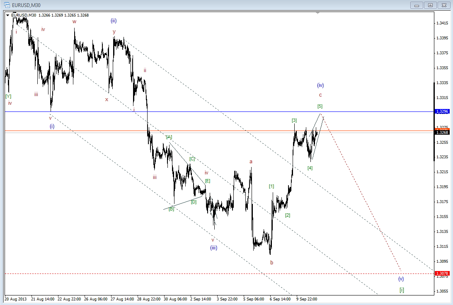This screenshot has width=453, height=305.
Task: Click the '20 Aug 2013' date label
Action: tap(16, 299)
